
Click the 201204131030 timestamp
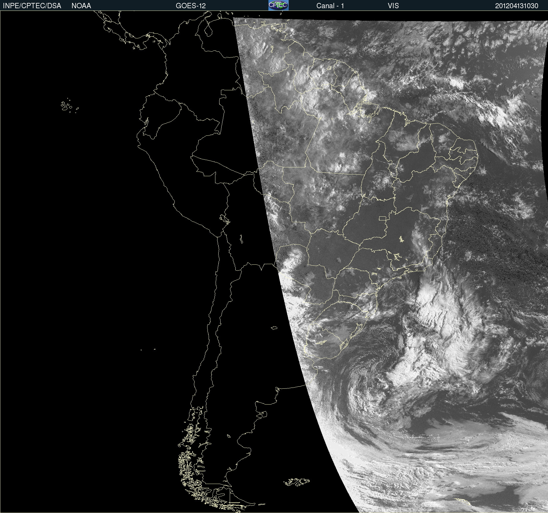coord(517,6)
